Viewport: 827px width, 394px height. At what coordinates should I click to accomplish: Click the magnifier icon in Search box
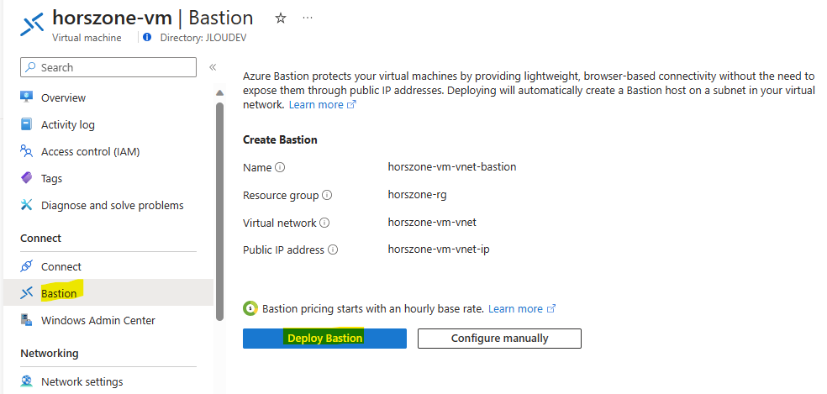point(31,67)
